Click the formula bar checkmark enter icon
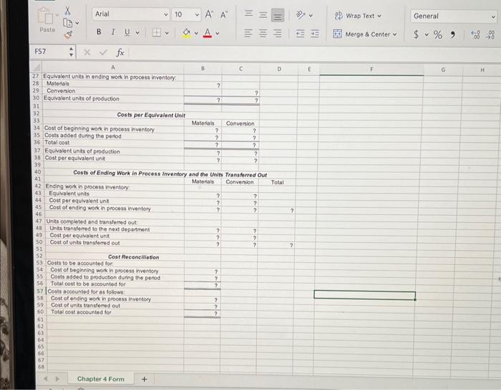This screenshot has width=501, height=390. click(103, 52)
